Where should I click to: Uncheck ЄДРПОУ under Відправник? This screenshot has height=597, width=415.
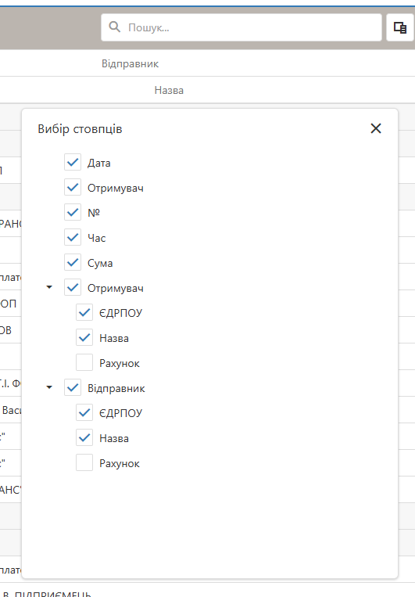coord(84,412)
